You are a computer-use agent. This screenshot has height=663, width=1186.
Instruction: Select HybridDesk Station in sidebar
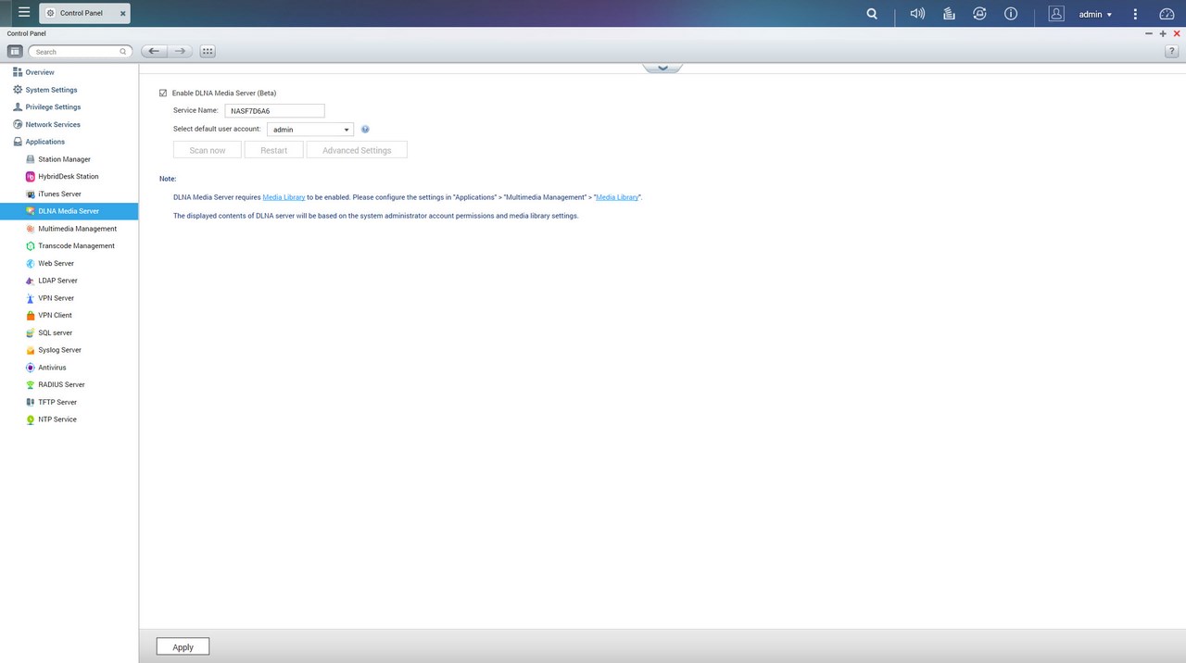pyautogui.click(x=69, y=176)
